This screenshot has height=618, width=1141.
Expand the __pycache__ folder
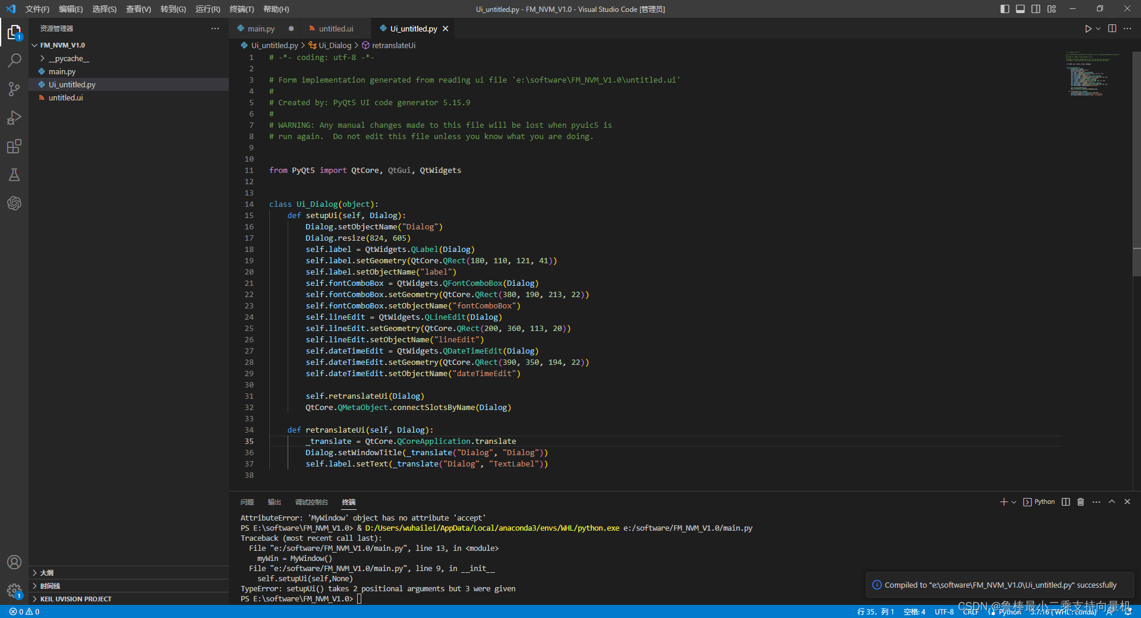68,58
